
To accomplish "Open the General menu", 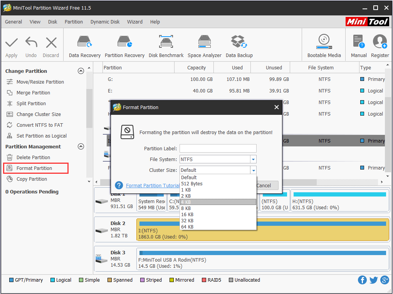I will (13, 22).
